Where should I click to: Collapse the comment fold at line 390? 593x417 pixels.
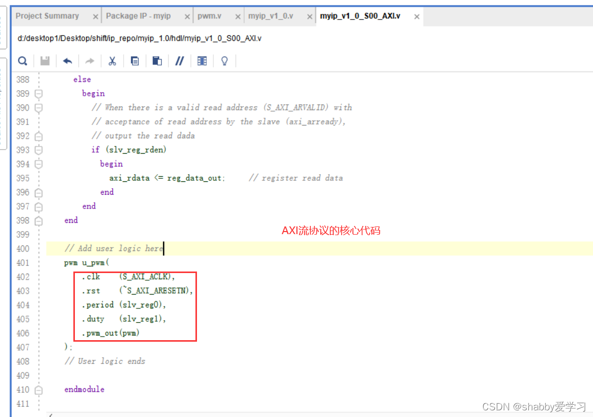click(38, 108)
